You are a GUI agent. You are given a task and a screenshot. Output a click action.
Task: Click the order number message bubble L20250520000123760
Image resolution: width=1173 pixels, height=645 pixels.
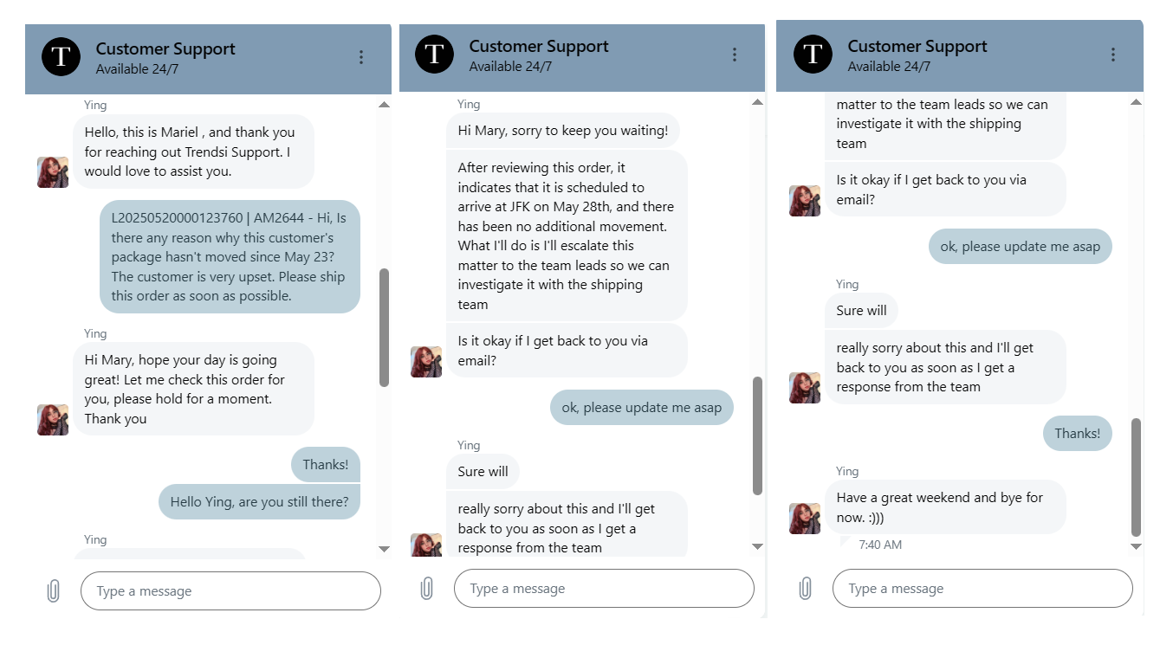point(230,257)
